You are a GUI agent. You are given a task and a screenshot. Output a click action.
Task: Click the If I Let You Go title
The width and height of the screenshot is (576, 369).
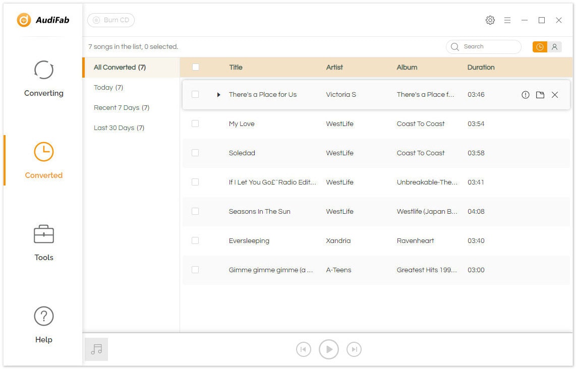coord(272,182)
